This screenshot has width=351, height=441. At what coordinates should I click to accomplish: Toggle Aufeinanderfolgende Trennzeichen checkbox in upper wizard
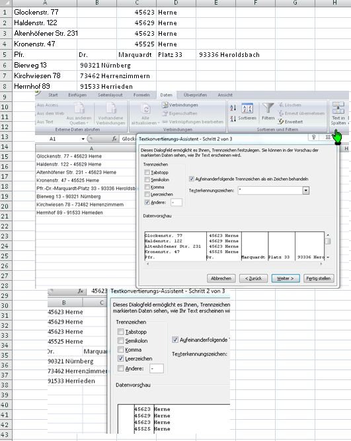[192, 179]
